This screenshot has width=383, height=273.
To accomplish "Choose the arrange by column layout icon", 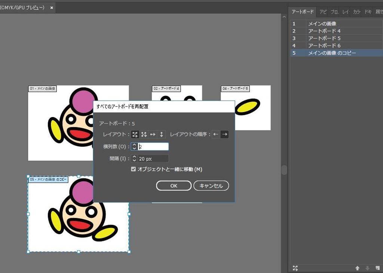I will pyautogui.click(x=162, y=134).
